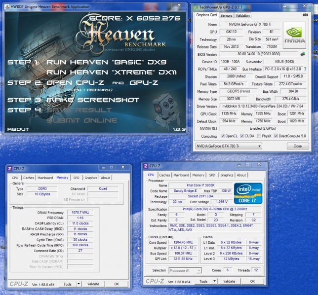Switch to the Sensors tab in GPU-Z
This screenshot has height=295, width=318.
(226, 15)
